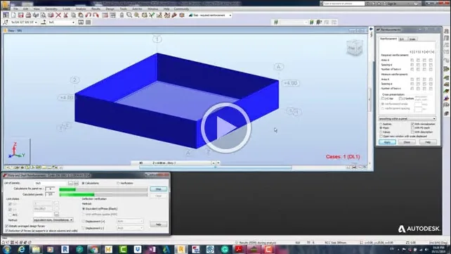Open OneNote from the taskbar
451x254 pixels.
tap(152, 249)
